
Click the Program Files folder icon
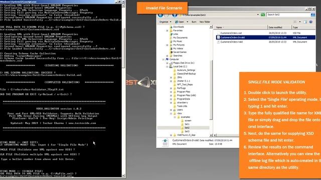click(x=175, y=92)
